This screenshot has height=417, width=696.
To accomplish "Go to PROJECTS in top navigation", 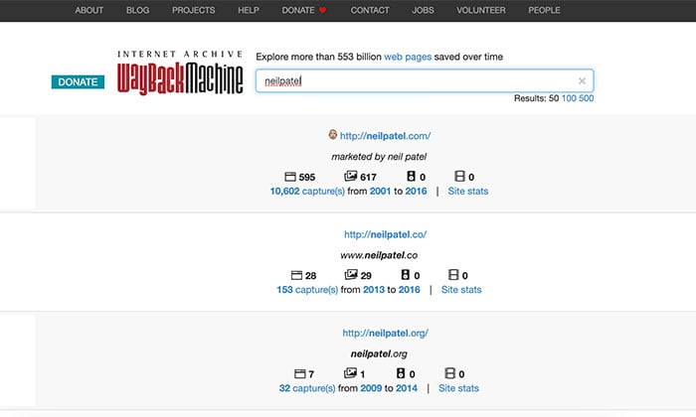I will pyautogui.click(x=194, y=10).
